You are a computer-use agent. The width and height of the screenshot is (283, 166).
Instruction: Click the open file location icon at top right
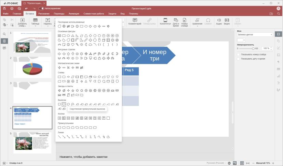tap(271, 14)
